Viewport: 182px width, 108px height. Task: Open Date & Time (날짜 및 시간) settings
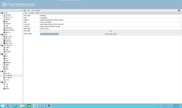point(8,17)
